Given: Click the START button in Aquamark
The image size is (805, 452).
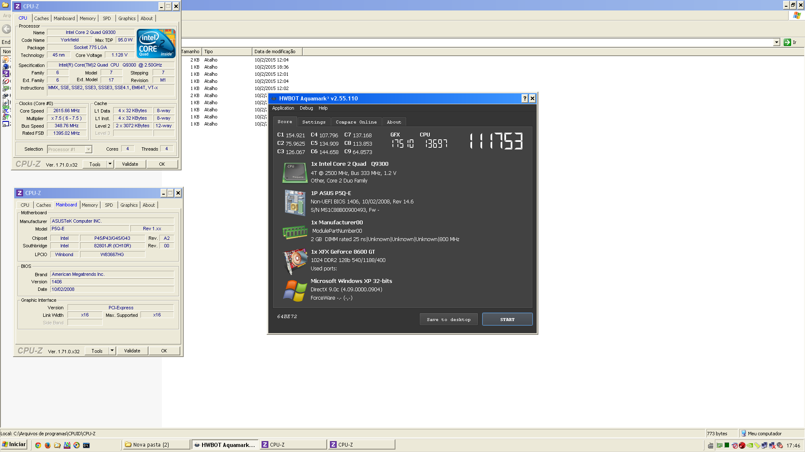Looking at the screenshot, I should click(x=507, y=319).
